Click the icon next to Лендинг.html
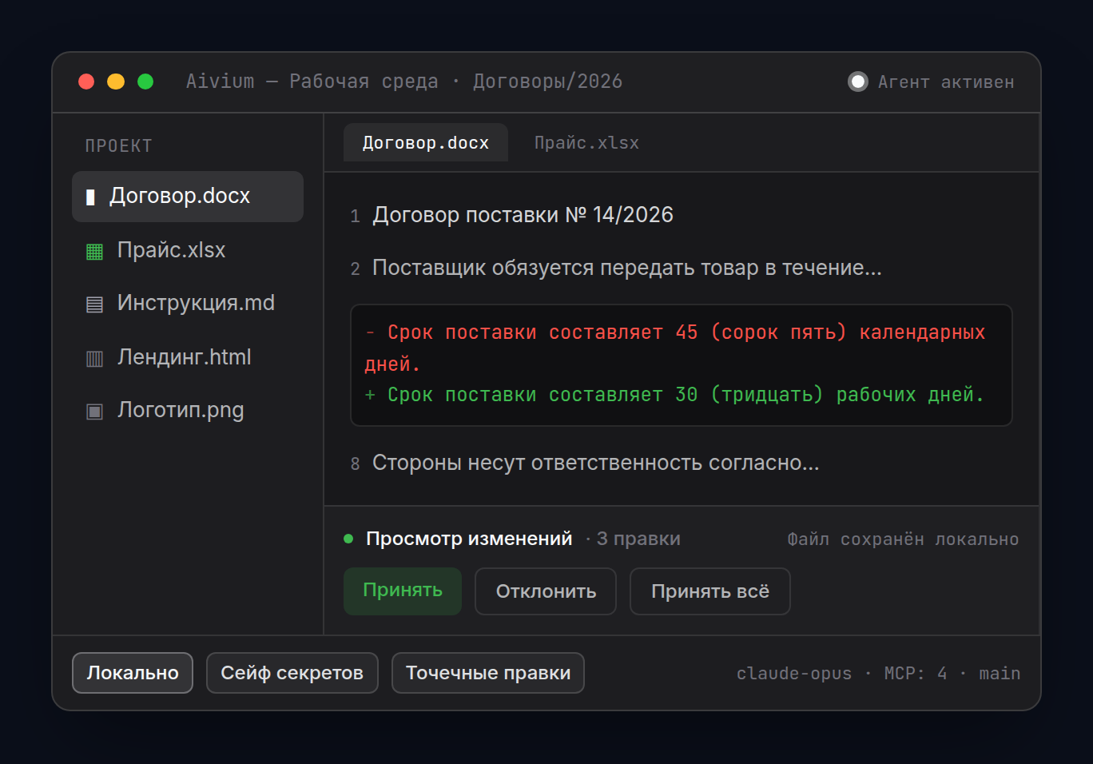1093x764 pixels. click(x=94, y=358)
